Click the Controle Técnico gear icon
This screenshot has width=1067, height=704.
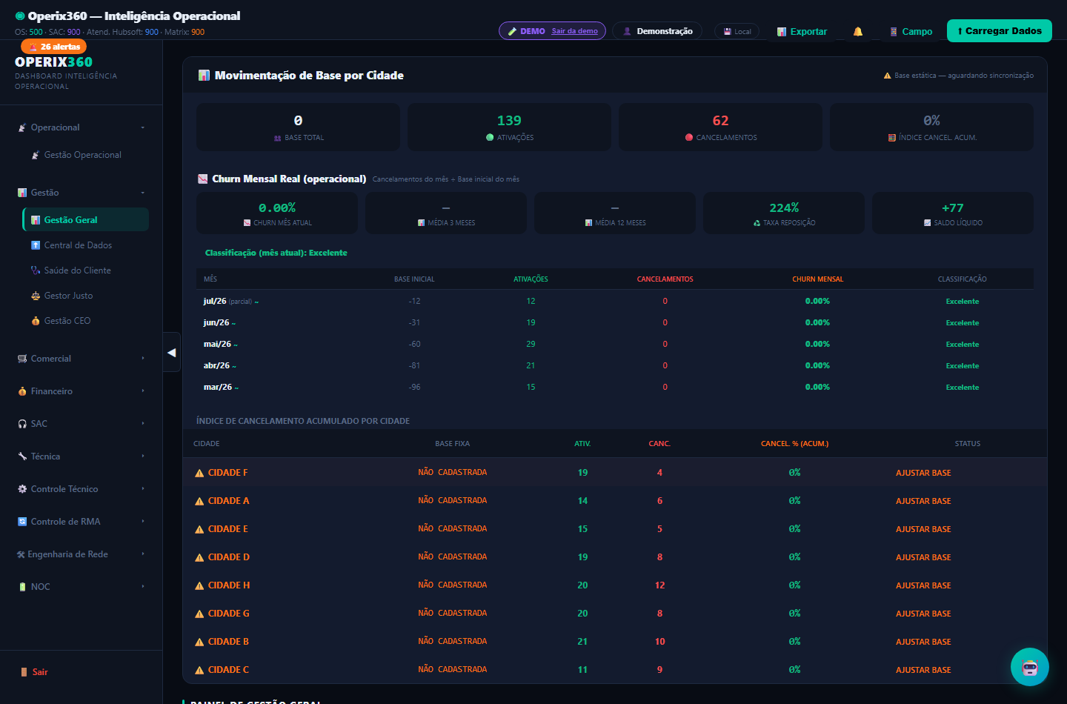pos(22,489)
